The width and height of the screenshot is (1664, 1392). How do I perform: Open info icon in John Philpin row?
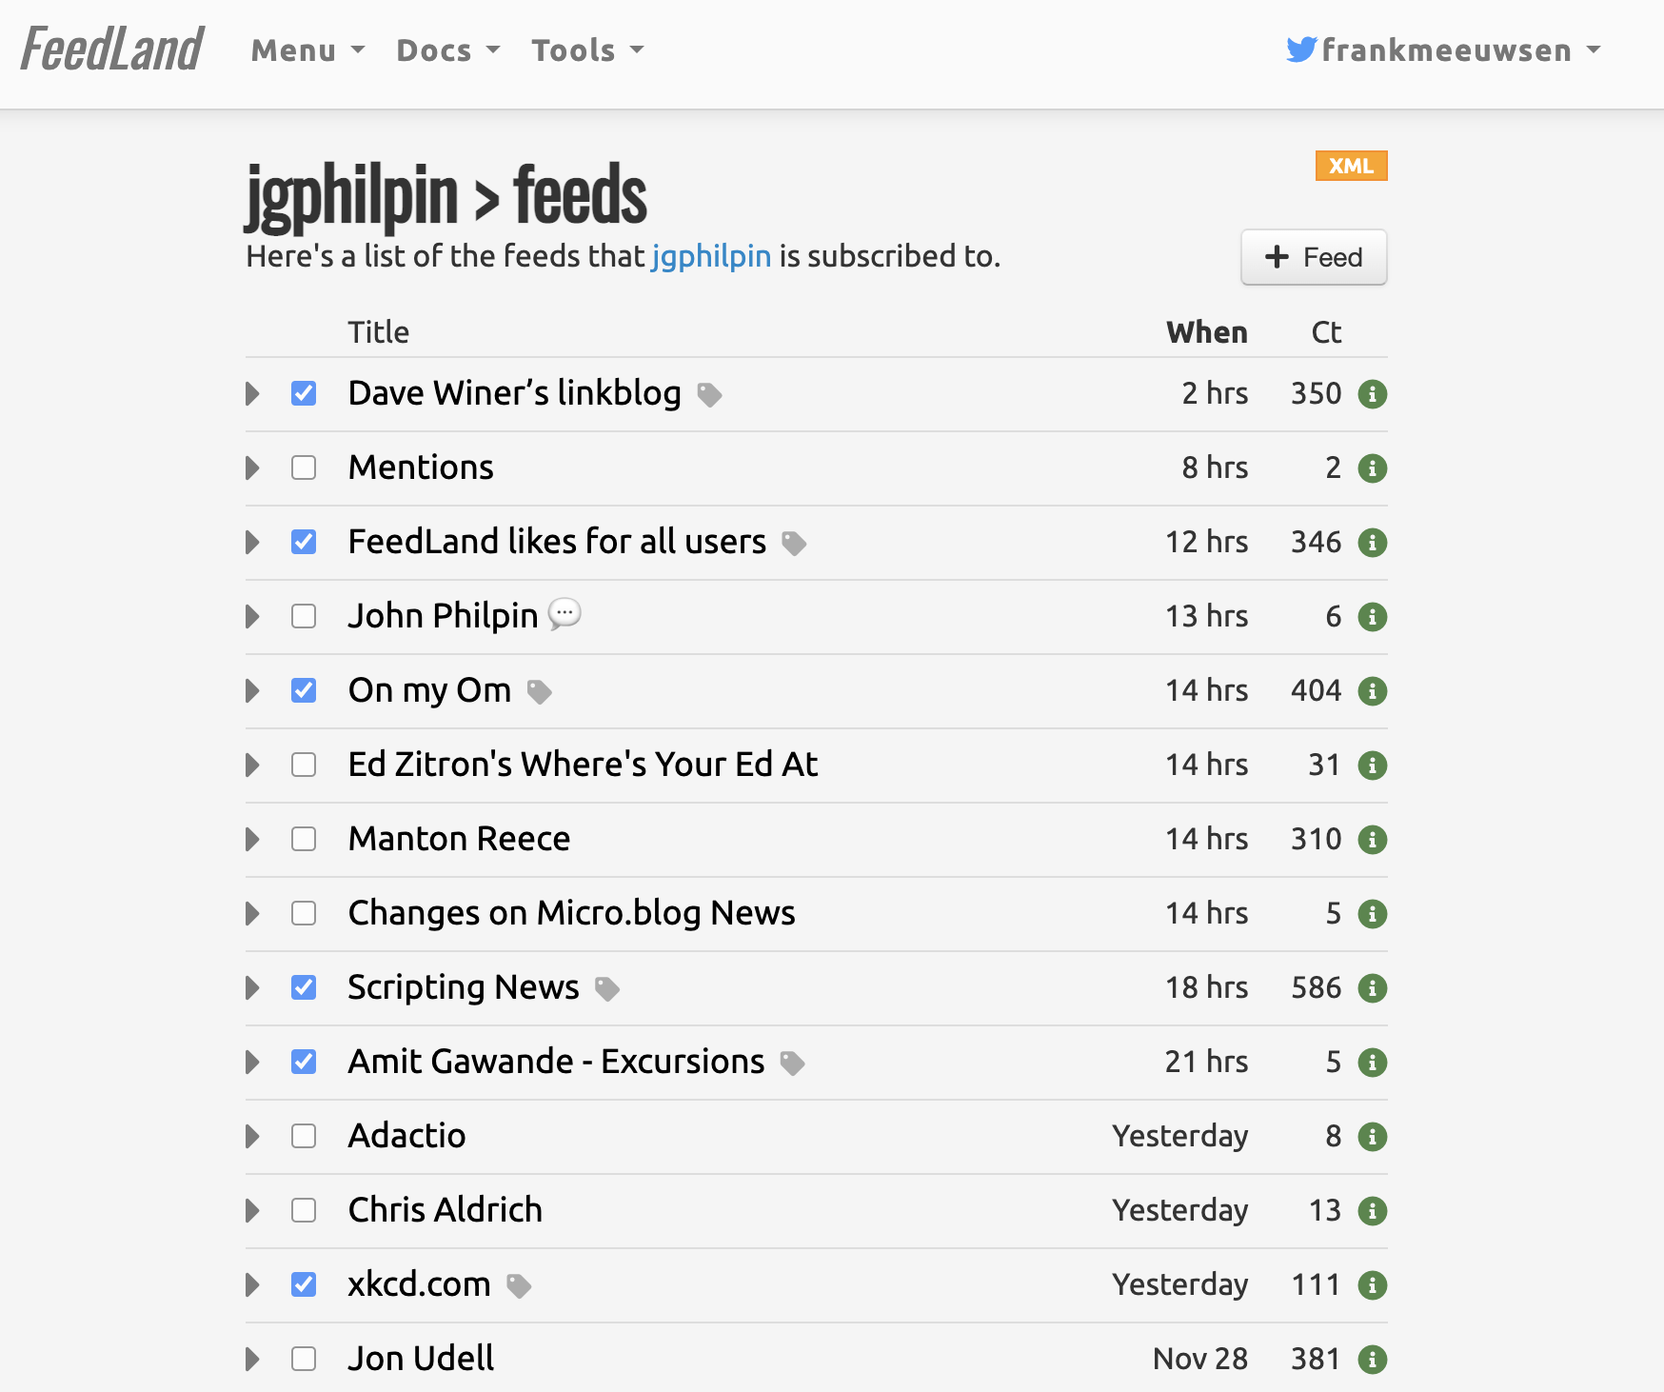click(1372, 616)
